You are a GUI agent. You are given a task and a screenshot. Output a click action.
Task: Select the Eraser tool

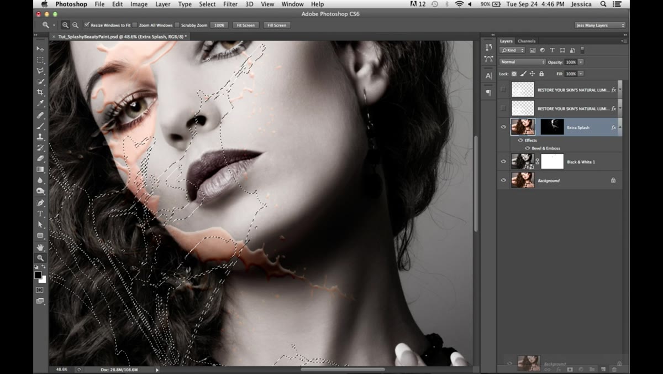tap(40, 158)
